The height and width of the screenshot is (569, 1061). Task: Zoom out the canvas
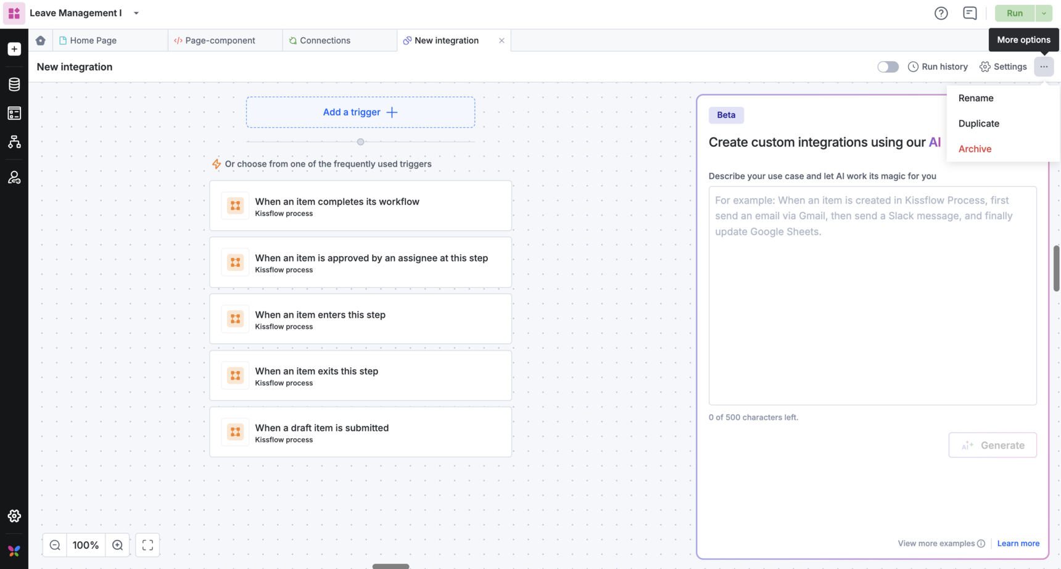click(x=55, y=545)
